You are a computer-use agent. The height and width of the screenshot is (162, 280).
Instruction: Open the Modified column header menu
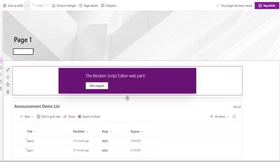[81, 132]
